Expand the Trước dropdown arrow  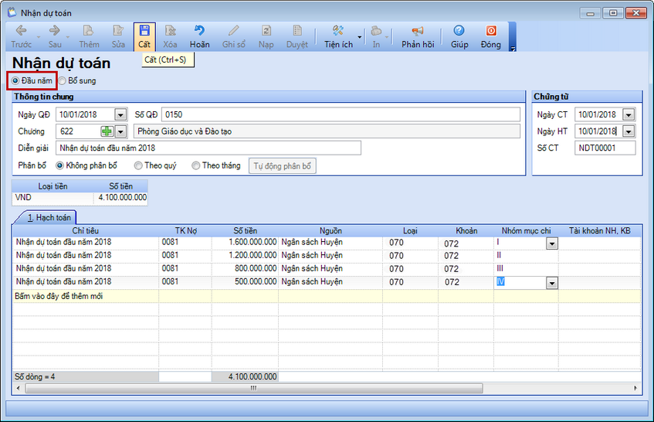39,37
